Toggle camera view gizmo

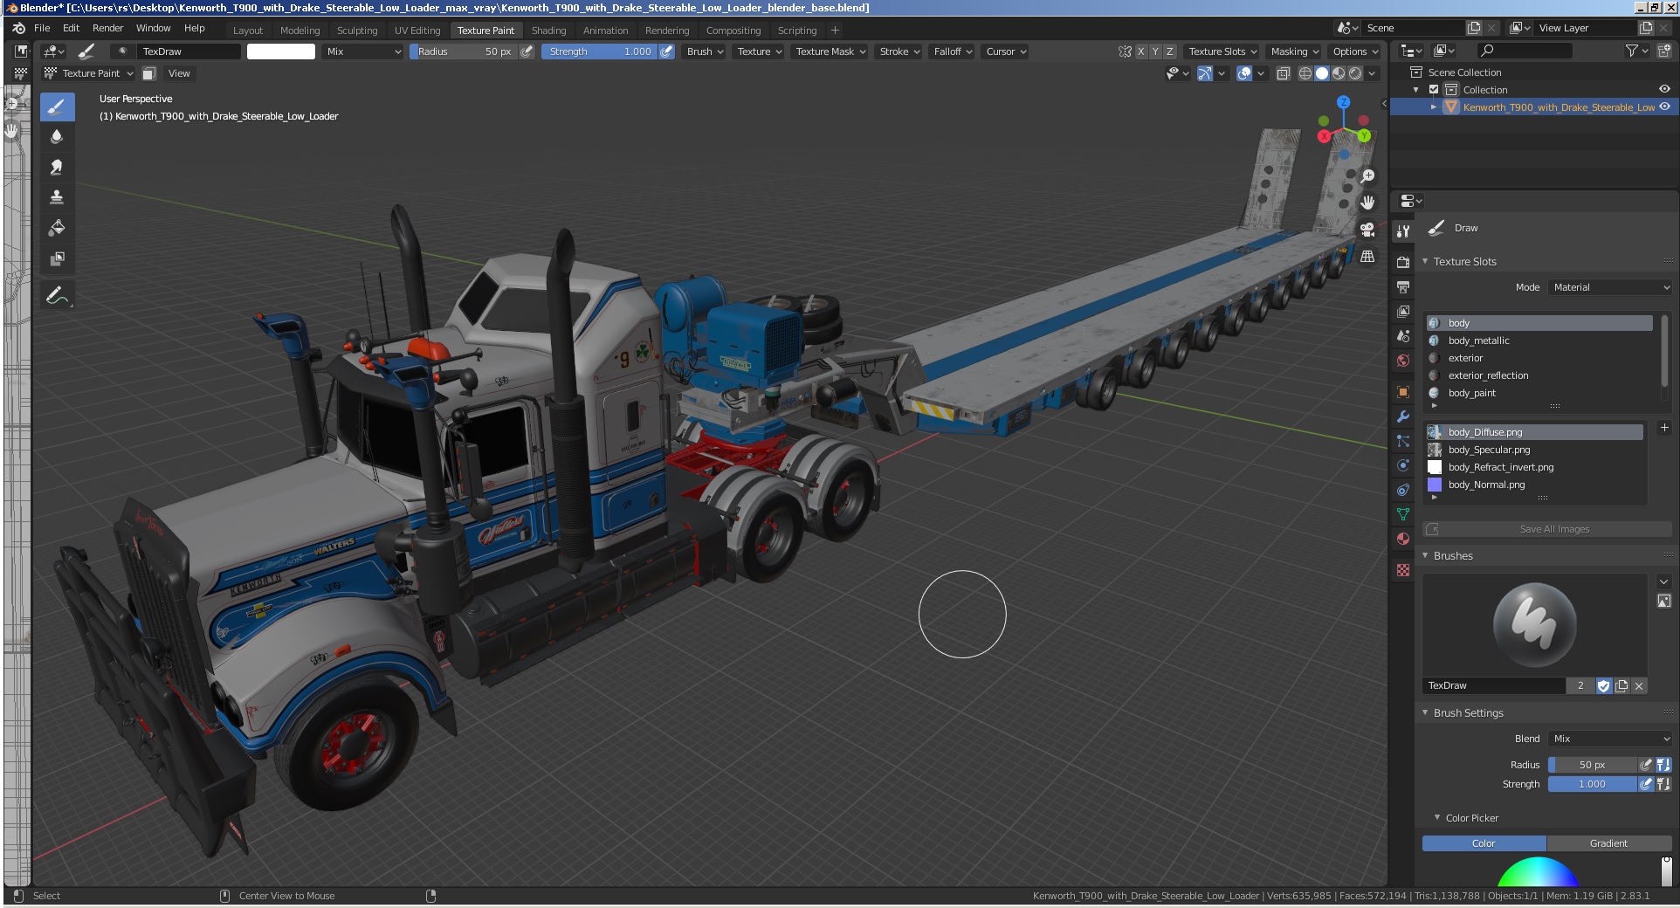pos(1367,230)
